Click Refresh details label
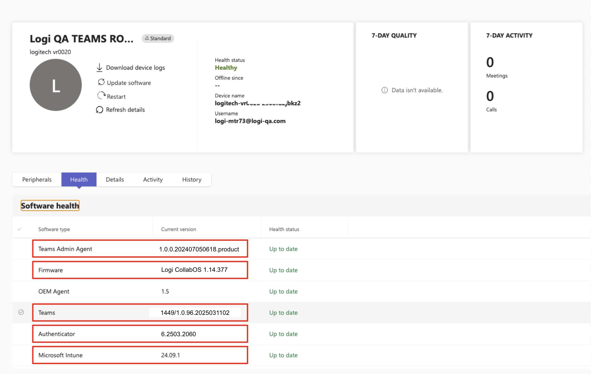Screen dimensions: 591x374 pyautogui.click(x=125, y=110)
